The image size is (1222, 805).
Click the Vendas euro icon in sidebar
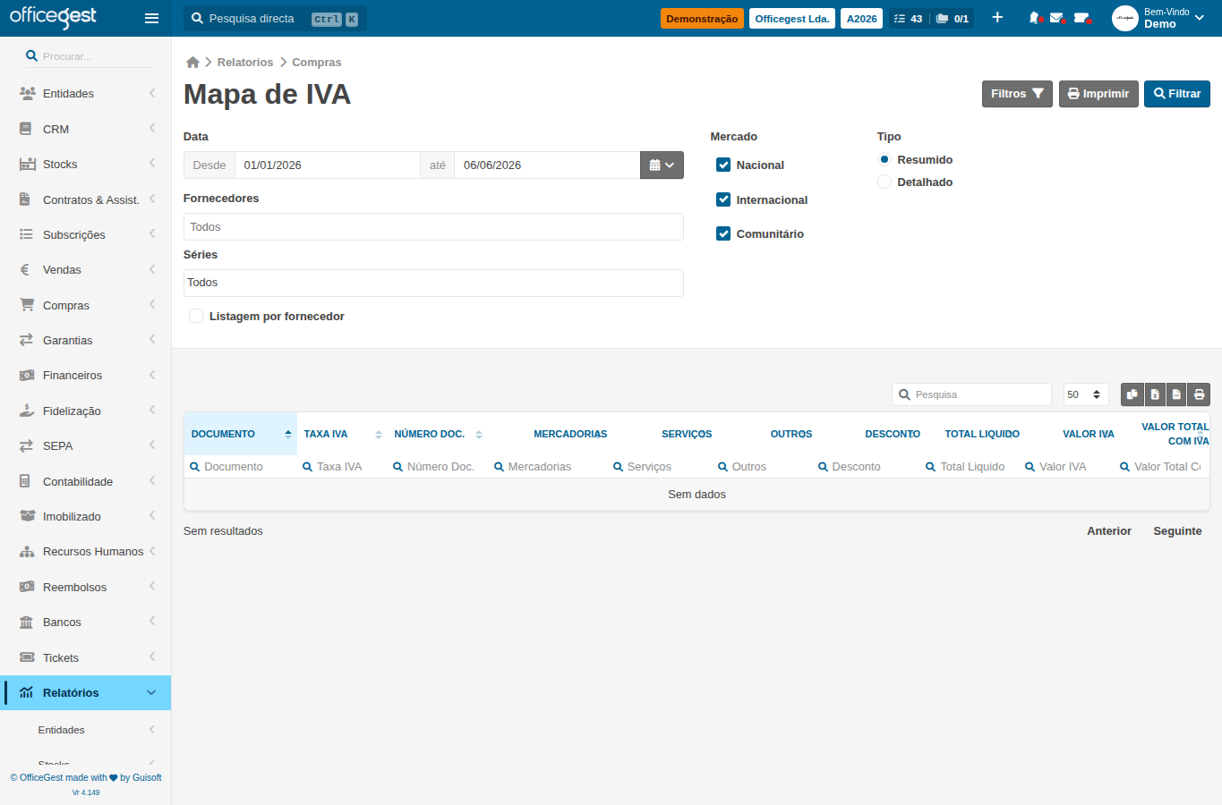coord(25,269)
